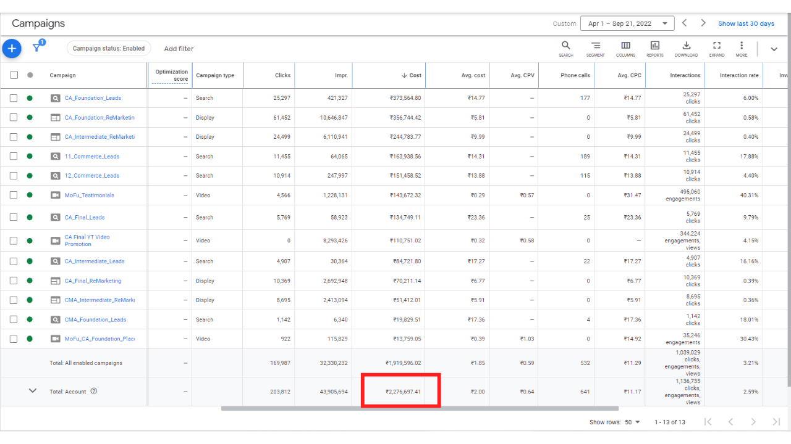
Task: Click the search icon for CMA_Foundation_Leads
Action: [x=56, y=320]
